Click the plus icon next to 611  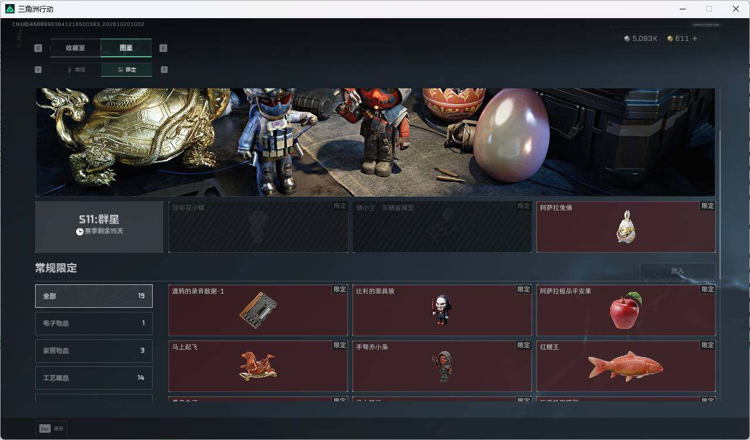pyautogui.click(x=695, y=39)
